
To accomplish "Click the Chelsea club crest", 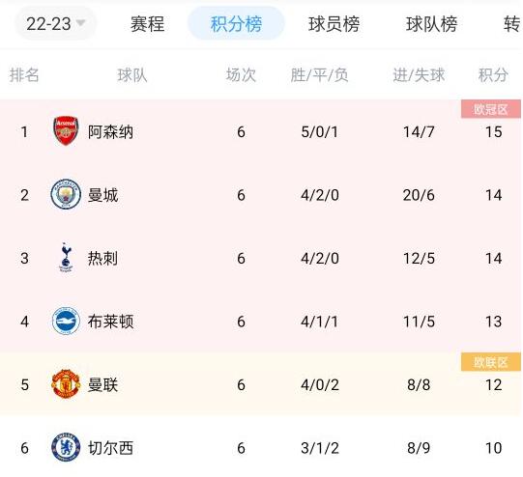I will pos(66,447).
